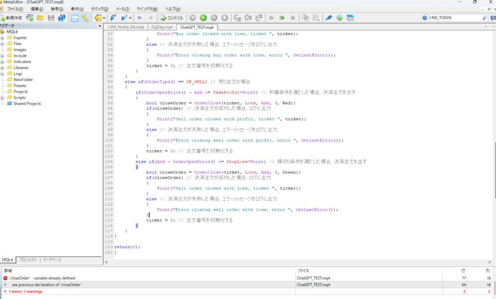
Task: Start debugging with the green play icon
Action: point(203,18)
